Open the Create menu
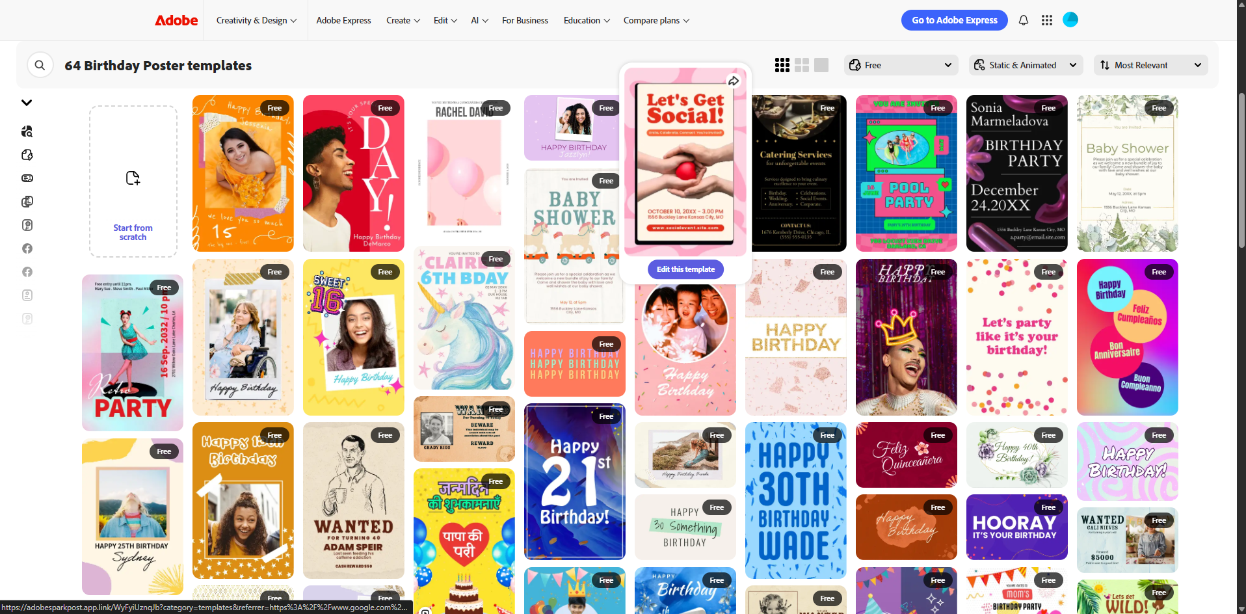 pos(402,20)
